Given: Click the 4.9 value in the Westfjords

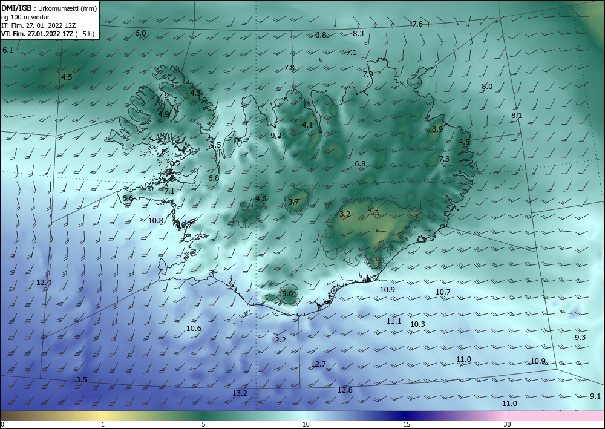Looking at the screenshot, I should tap(163, 114).
